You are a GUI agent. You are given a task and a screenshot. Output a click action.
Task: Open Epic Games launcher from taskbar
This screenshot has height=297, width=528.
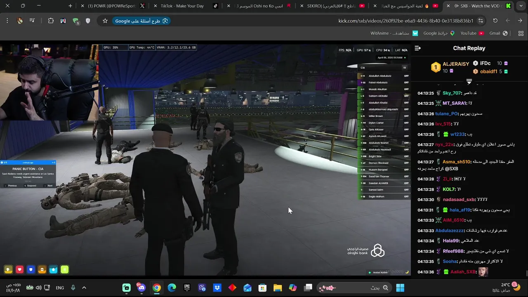coord(187,288)
